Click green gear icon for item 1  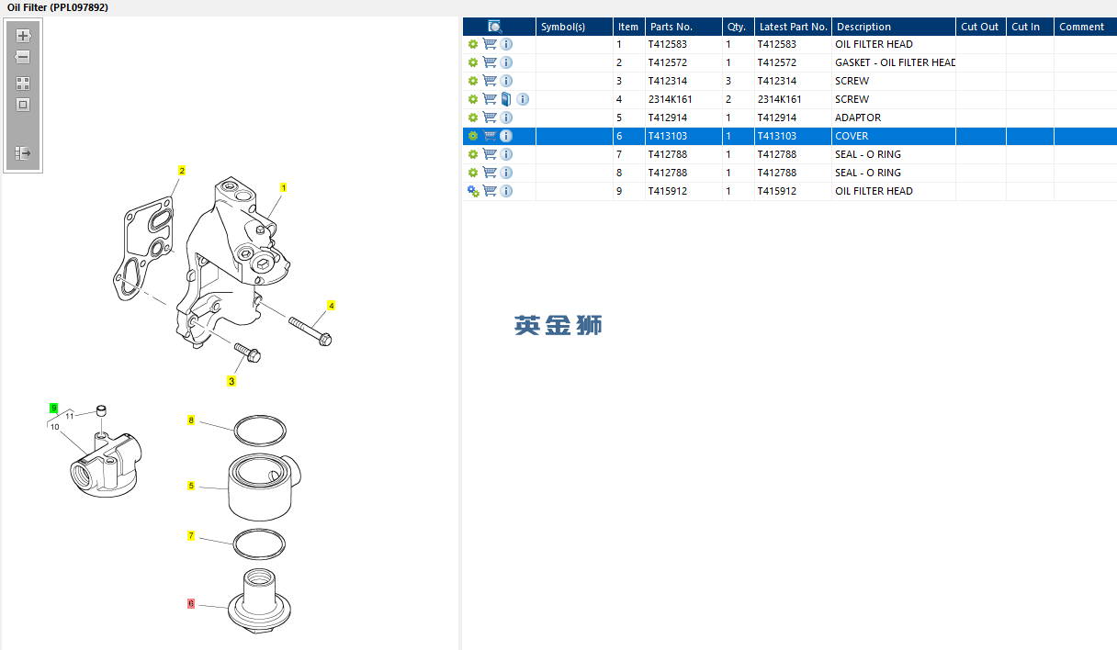473,44
